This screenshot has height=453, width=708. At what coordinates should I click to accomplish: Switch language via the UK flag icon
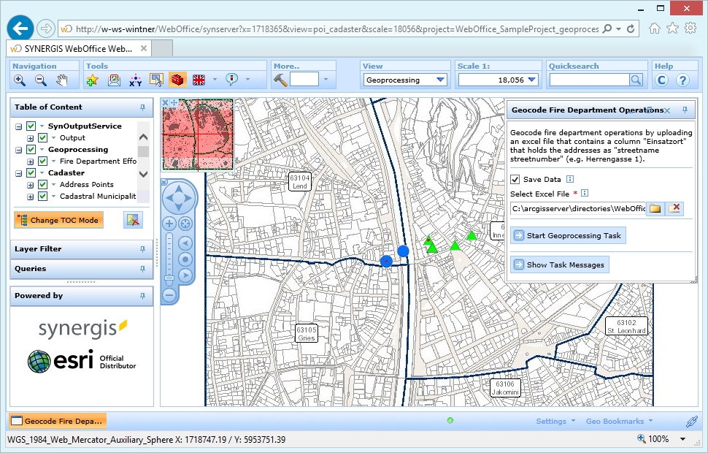tap(199, 80)
